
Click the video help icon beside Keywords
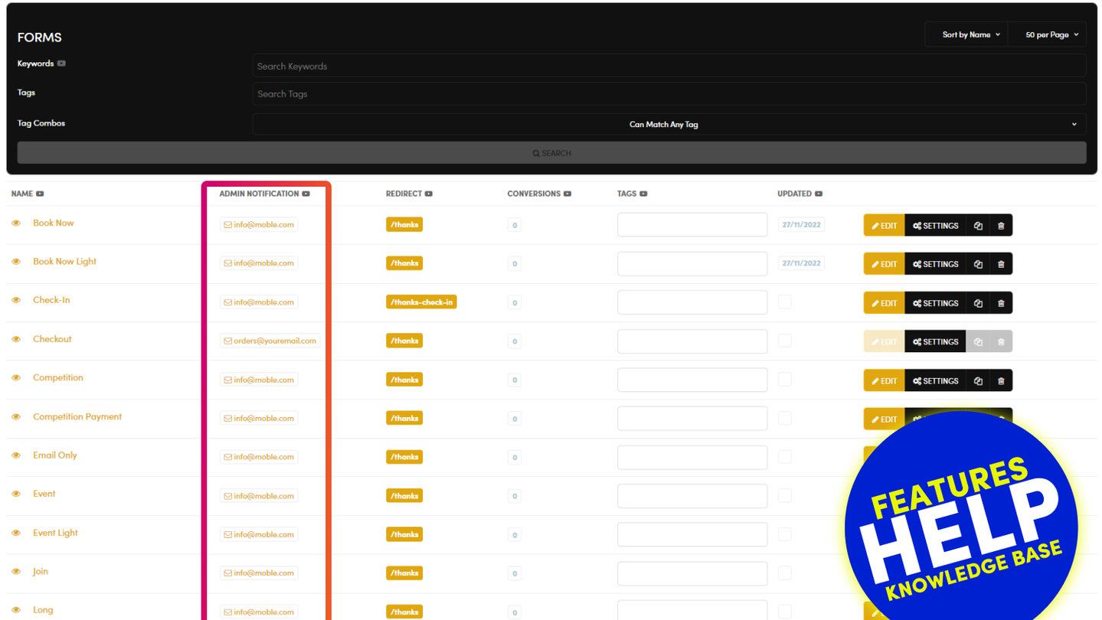(x=61, y=64)
